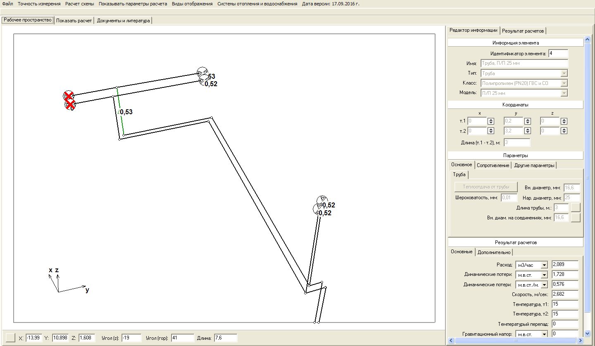Click the Идентификатор элемента input field
Viewport: 595px width, 346px height.
558,54
